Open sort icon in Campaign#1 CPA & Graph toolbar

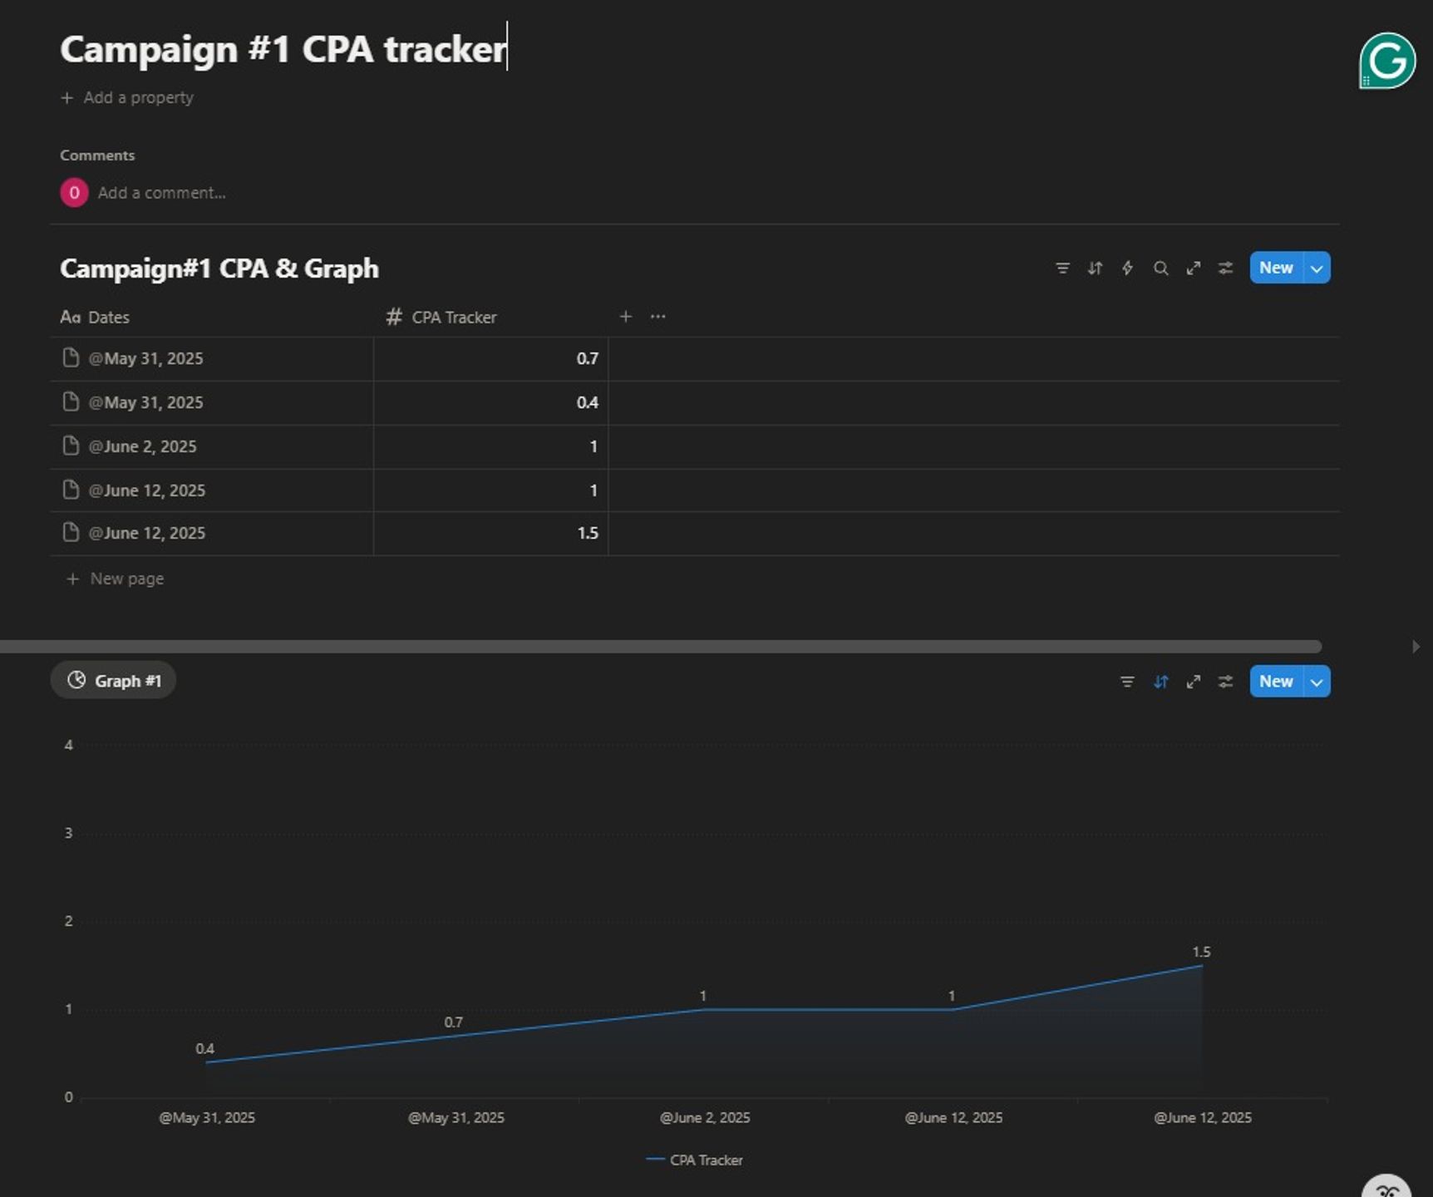[x=1095, y=268]
